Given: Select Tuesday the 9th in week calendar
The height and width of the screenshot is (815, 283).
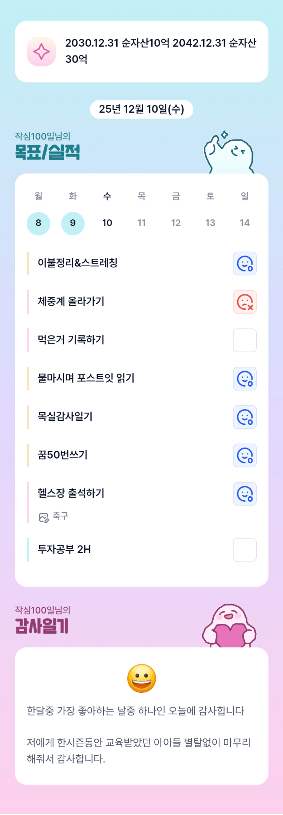Looking at the screenshot, I should [73, 223].
